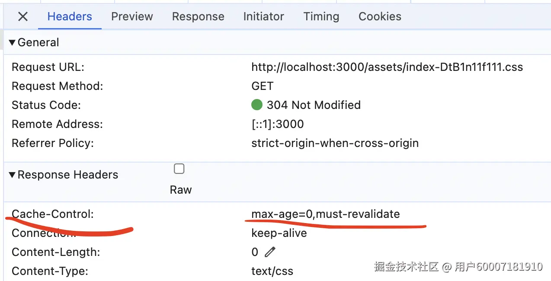Click the 304 Not Modified status text
The image size is (551, 281).
point(314,105)
